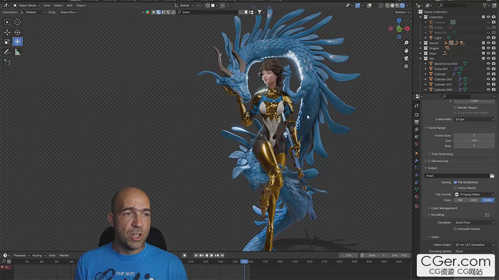Exclude Sword collection from view layer
Screen dimensions: 499x280
point(483,43)
